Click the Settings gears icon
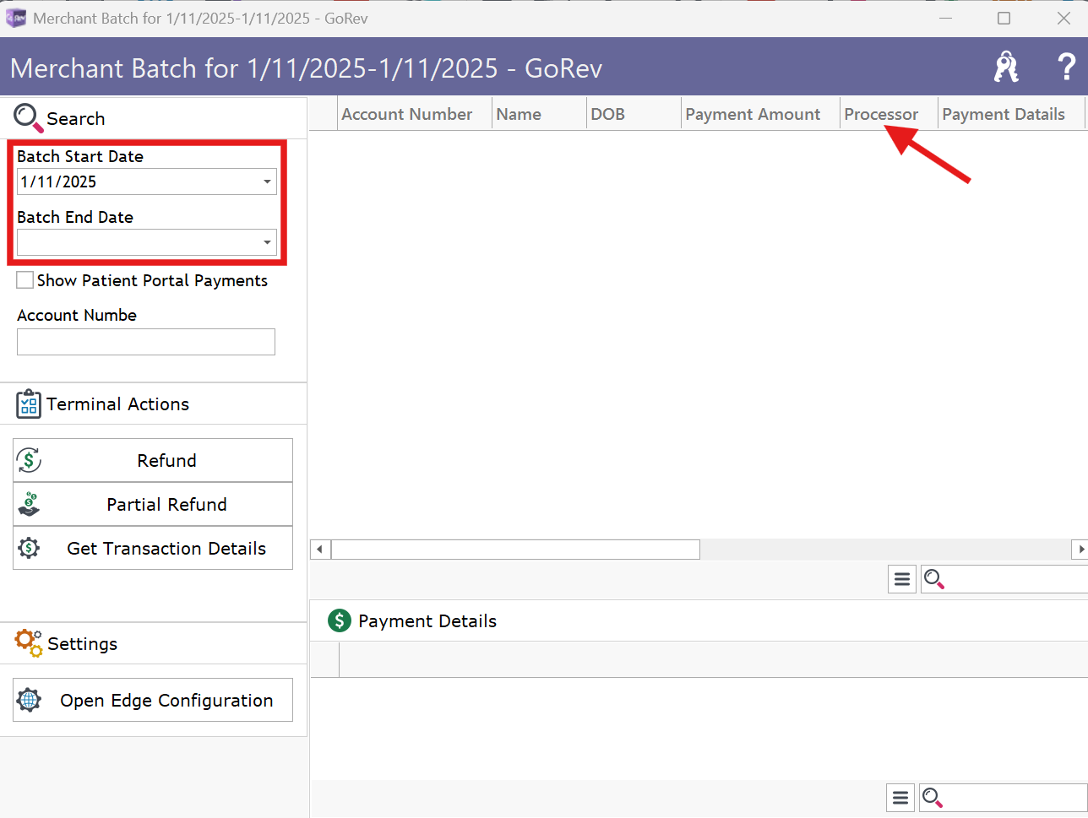The width and height of the screenshot is (1088, 818). coord(28,643)
